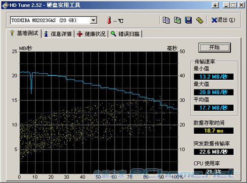Viewport: 247px width, 183px height.
Task: Open the TOSHIBA MK2023GAS drive dropdown
Action: pyautogui.click(x=53, y=20)
